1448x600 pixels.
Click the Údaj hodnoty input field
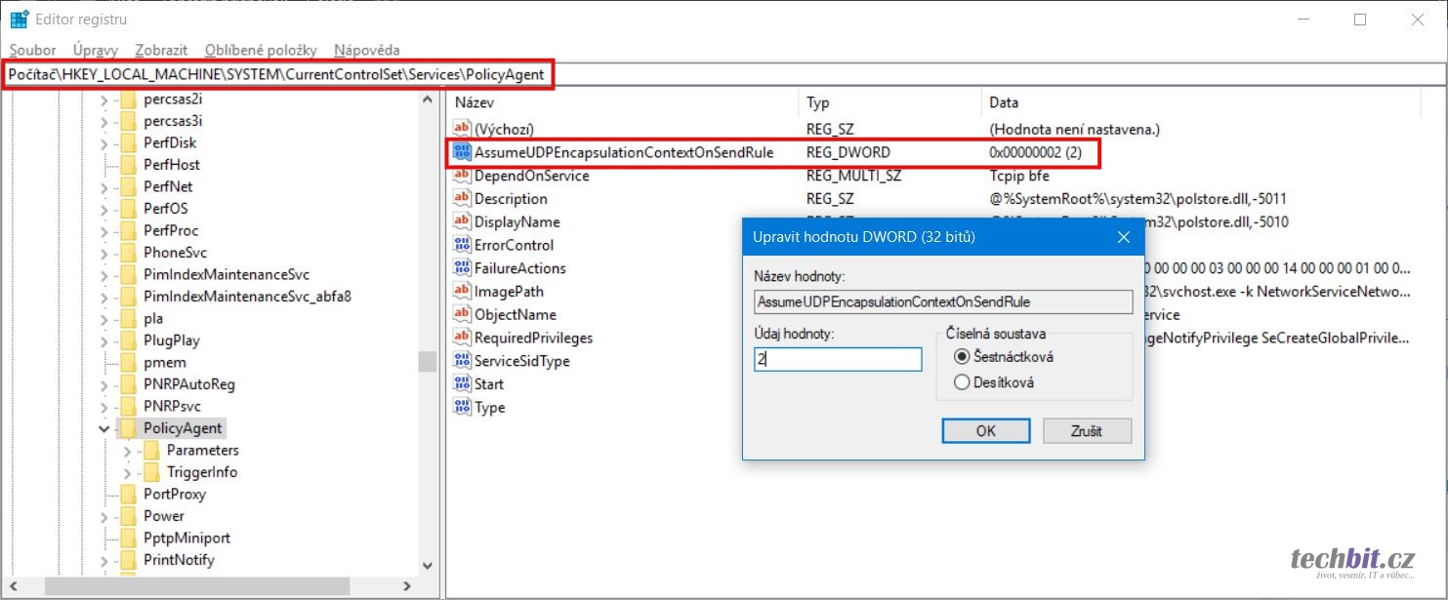coord(838,359)
